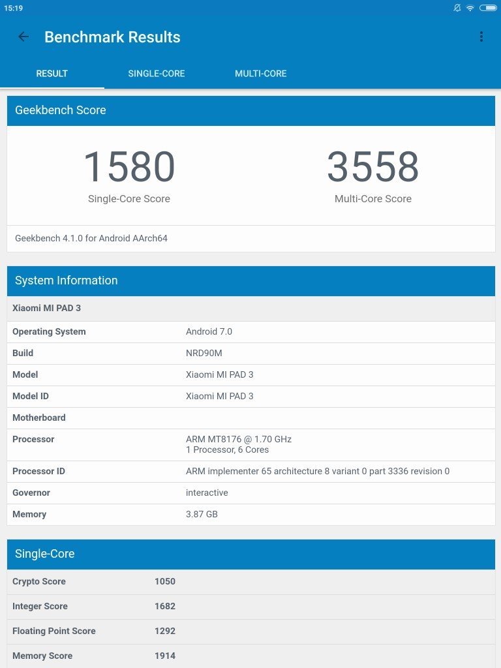
Task: Tap the Geekbench Score section header
Action: [x=251, y=110]
